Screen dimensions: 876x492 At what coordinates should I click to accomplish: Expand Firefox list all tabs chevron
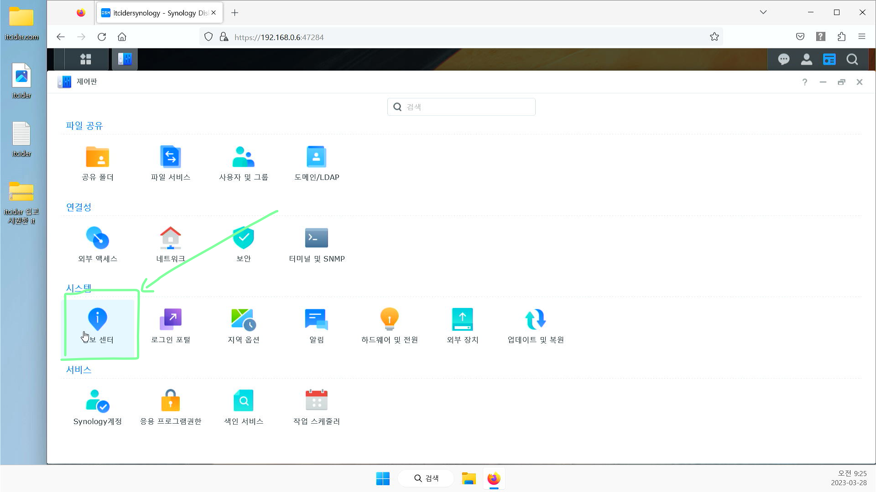pos(763,12)
